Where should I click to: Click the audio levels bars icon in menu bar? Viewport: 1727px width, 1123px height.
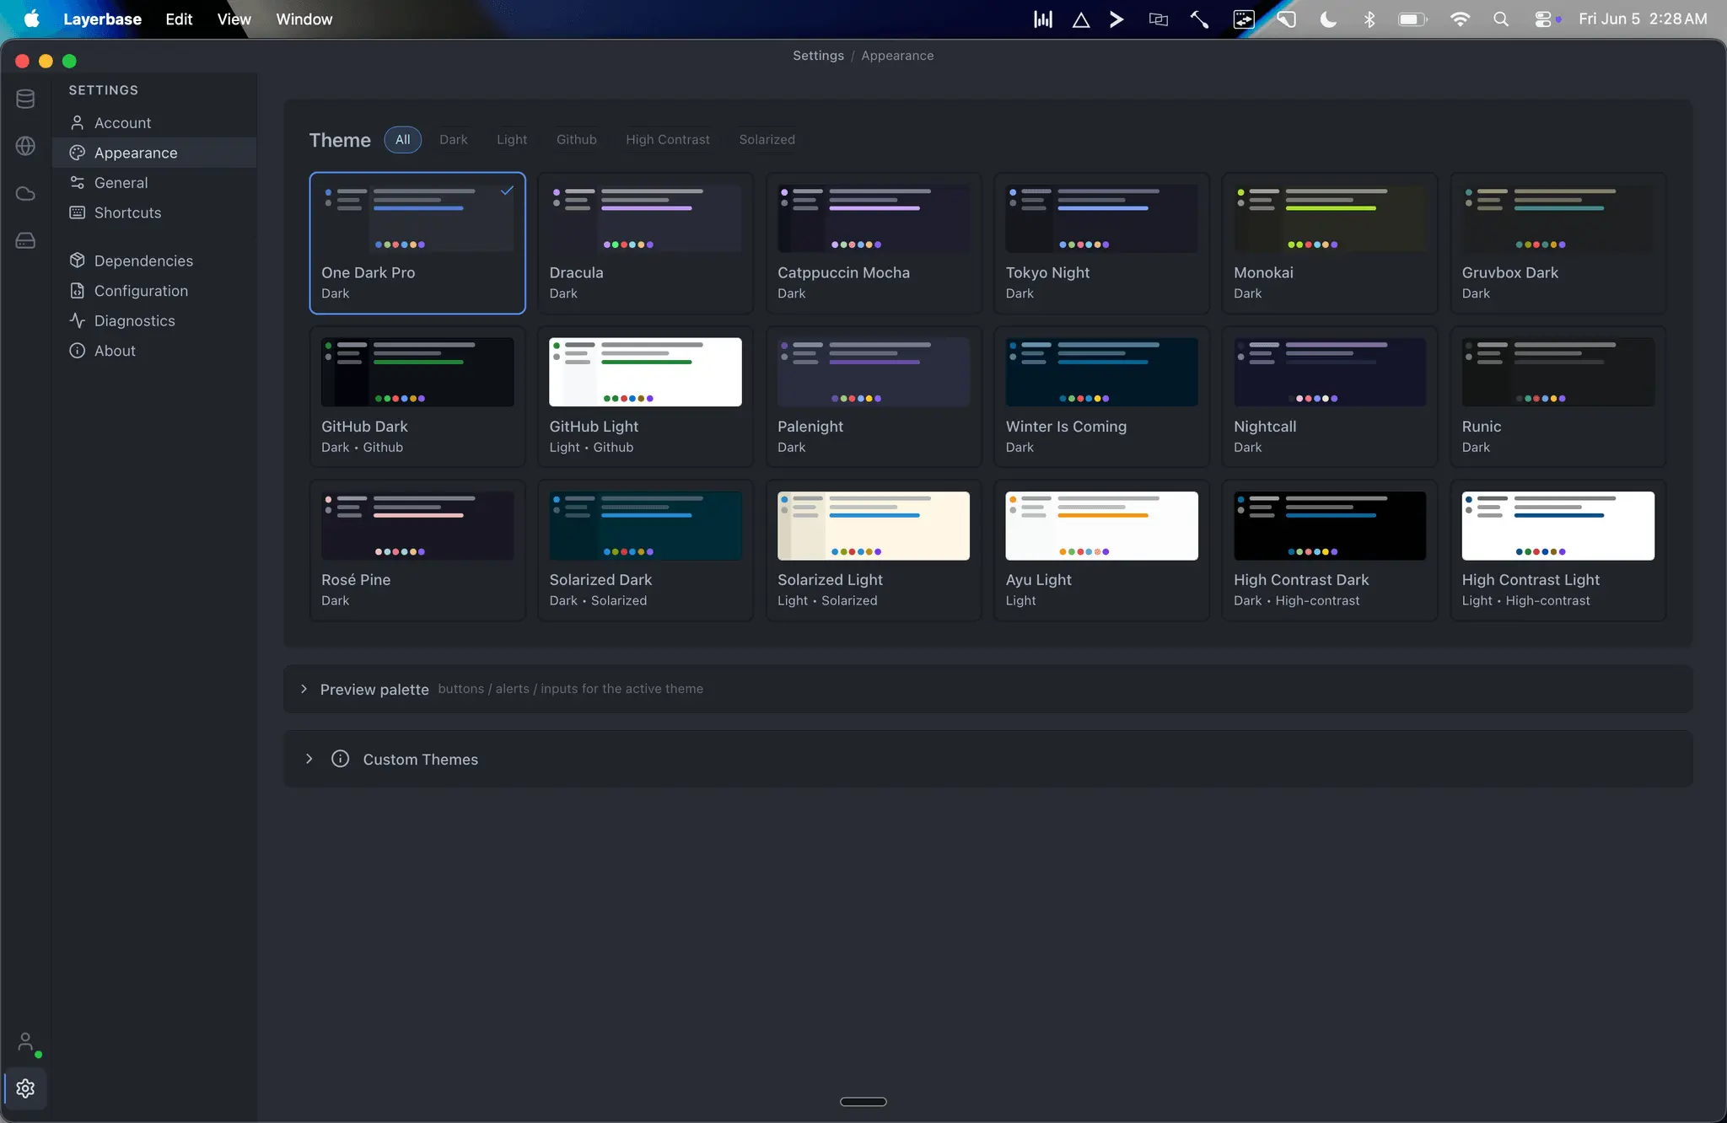click(1043, 19)
